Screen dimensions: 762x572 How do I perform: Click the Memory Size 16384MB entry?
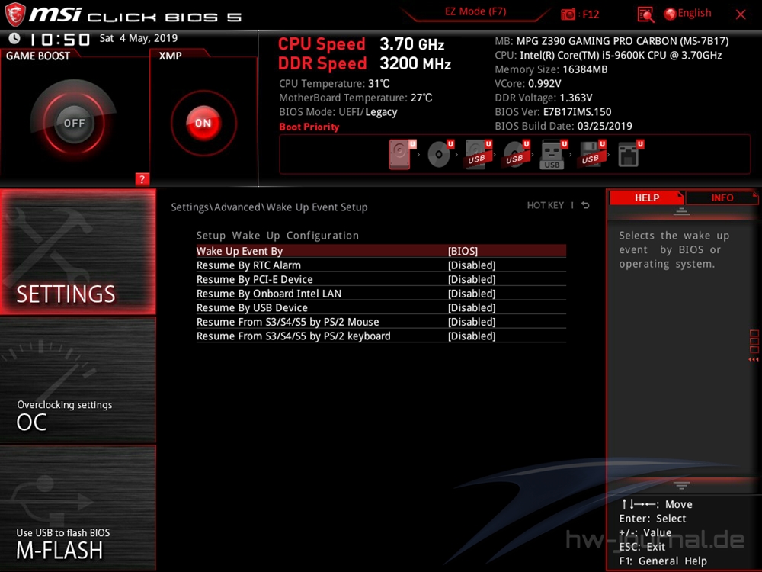pos(551,69)
